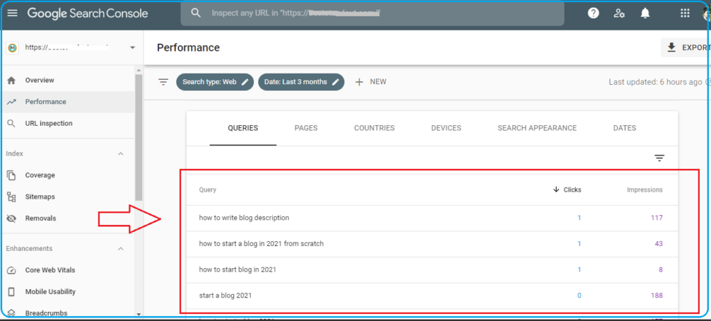
Task: Click the Export button
Action: pyautogui.click(x=686, y=48)
